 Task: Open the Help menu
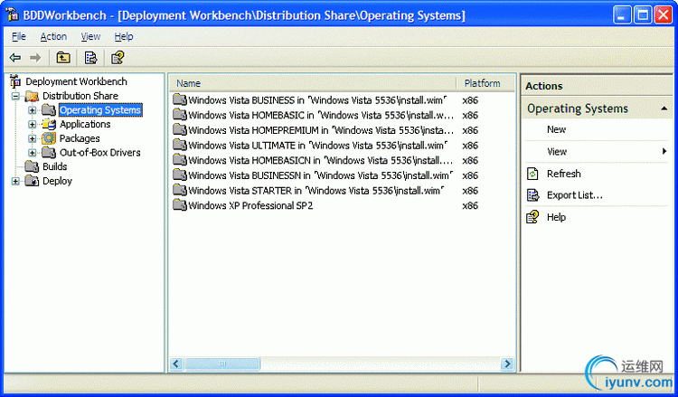click(x=124, y=37)
